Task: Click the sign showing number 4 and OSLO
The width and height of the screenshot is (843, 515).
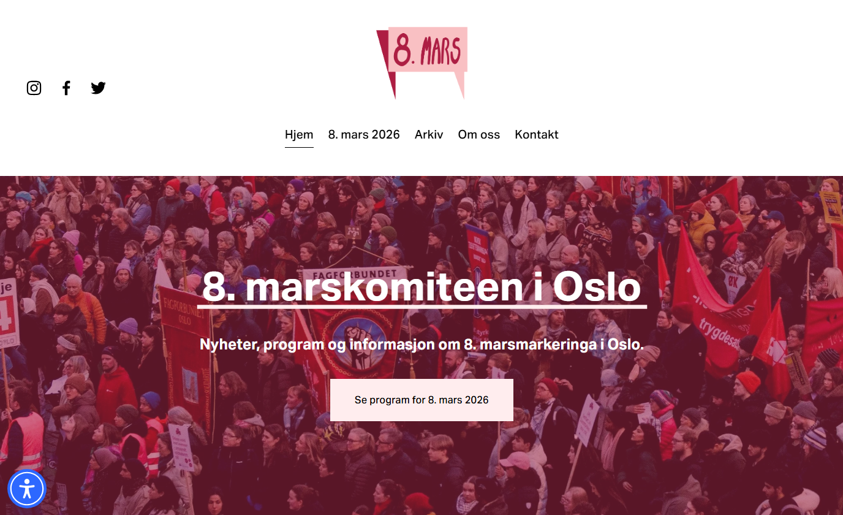Action: coord(8,313)
